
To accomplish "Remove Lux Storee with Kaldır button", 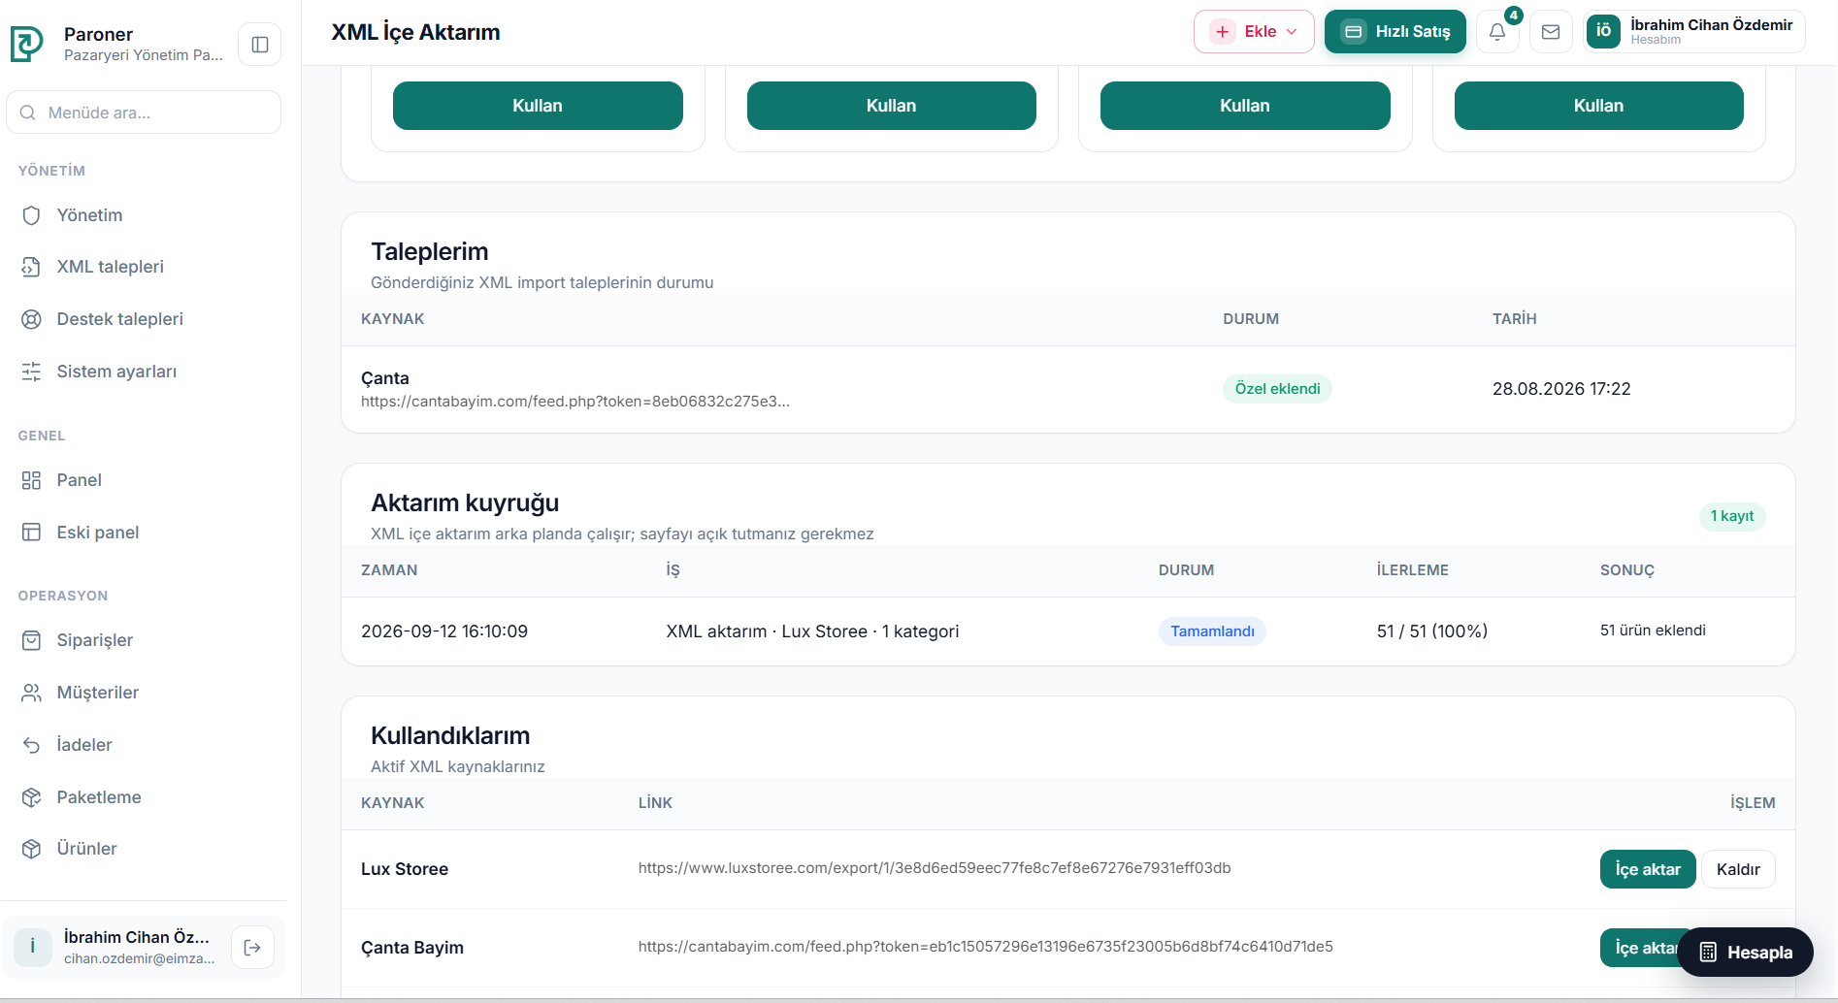I will (x=1738, y=869).
